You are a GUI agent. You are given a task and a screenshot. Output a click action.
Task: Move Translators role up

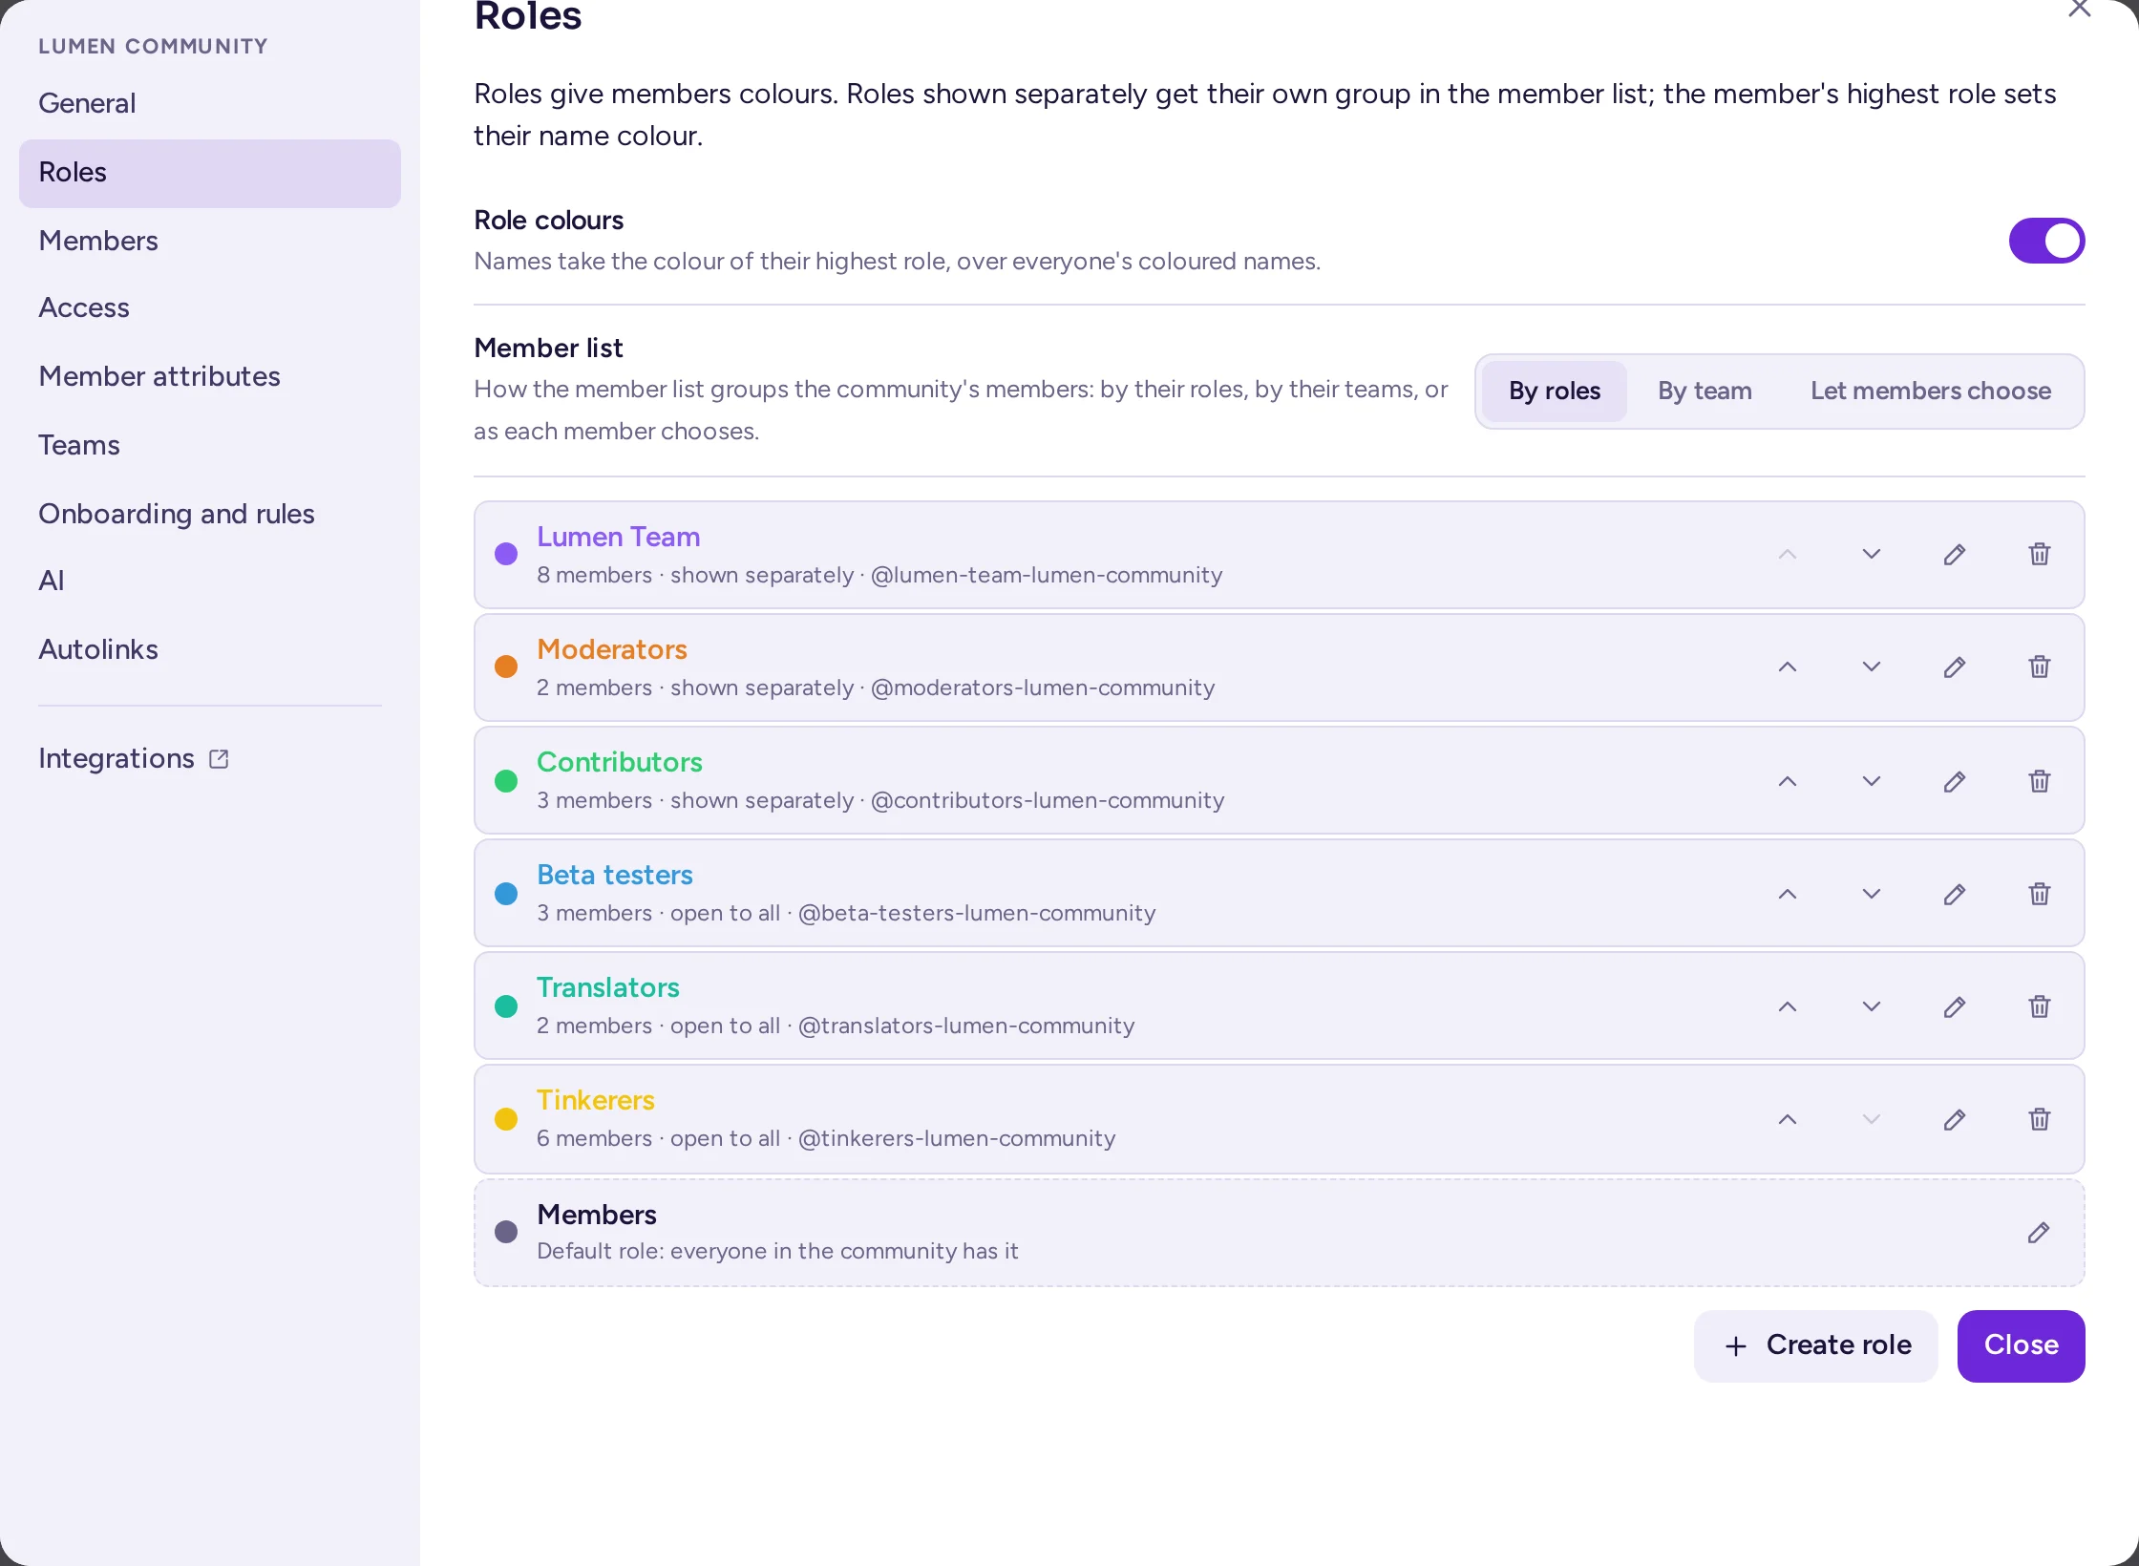(x=1788, y=1006)
